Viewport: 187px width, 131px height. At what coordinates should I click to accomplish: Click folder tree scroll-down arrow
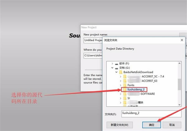click(x=180, y=105)
